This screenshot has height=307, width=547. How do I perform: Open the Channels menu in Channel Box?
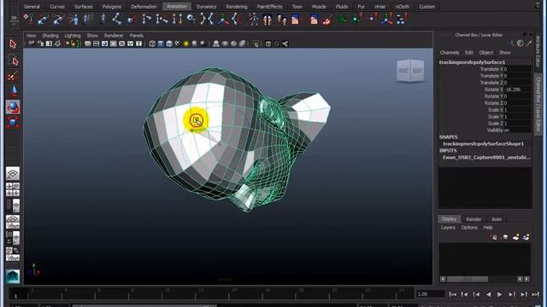point(450,53)
